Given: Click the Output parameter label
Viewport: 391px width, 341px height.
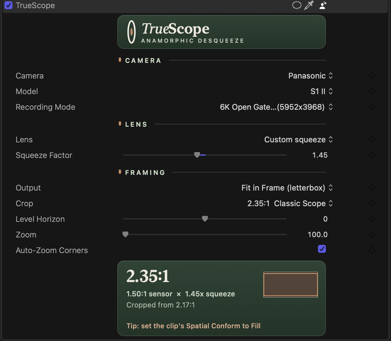Looking at the screenshot, I should point(28,188).
